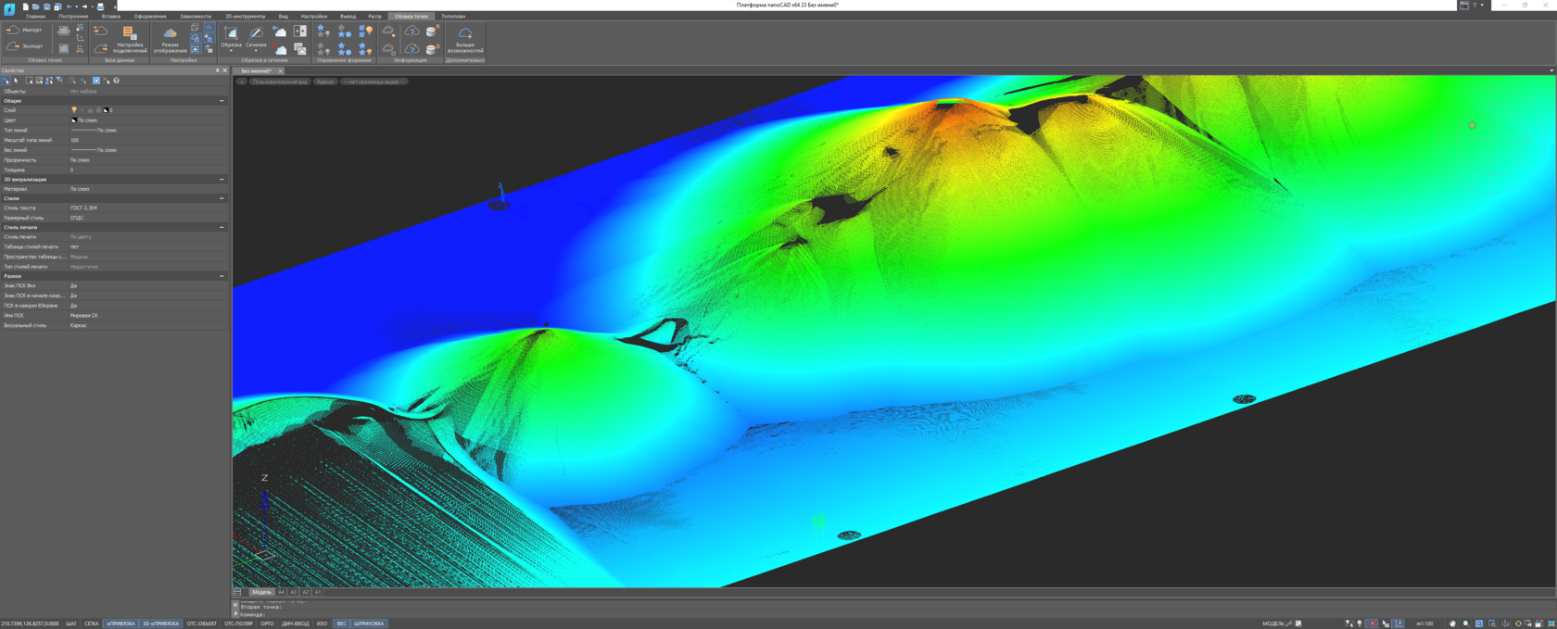Toggle ВЕС line weight in status bar

click(x=341, y=623)
